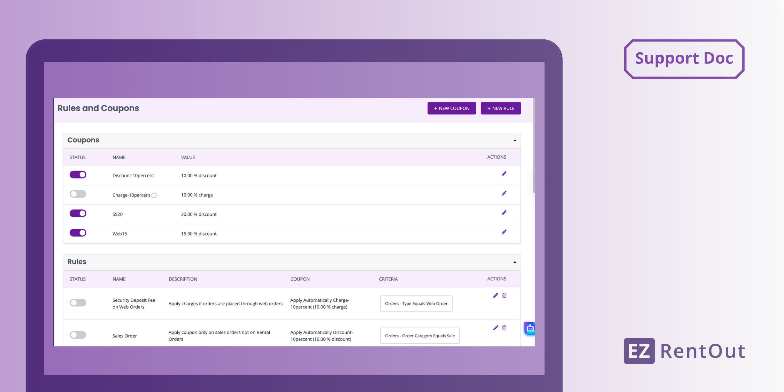Click the Charge-10percent coupon name
The height and width of the screenshot is (392, 784).
(131, 195)
